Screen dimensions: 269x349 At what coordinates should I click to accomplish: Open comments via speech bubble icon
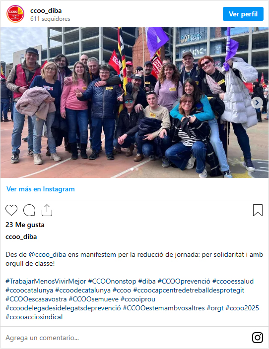coord(29,210)
